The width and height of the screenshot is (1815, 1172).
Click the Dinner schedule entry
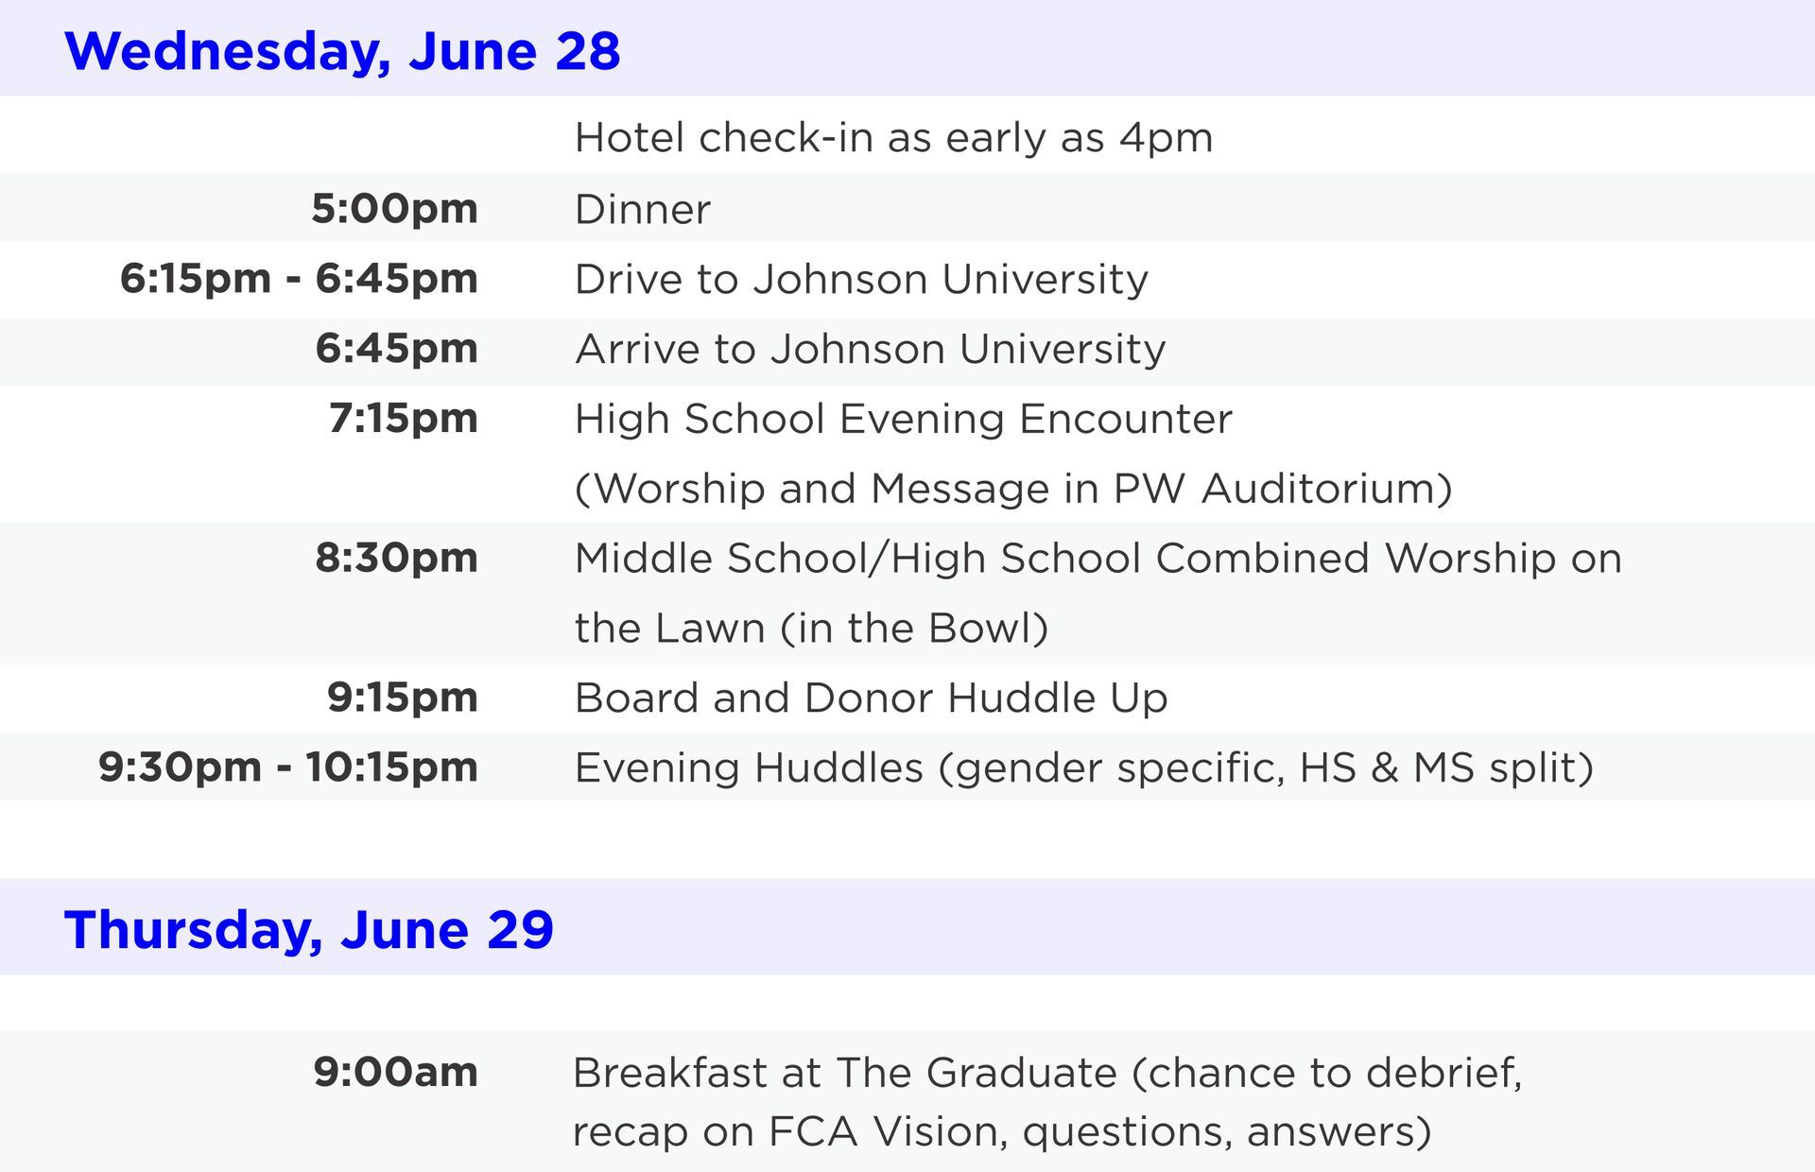(642, 210)
